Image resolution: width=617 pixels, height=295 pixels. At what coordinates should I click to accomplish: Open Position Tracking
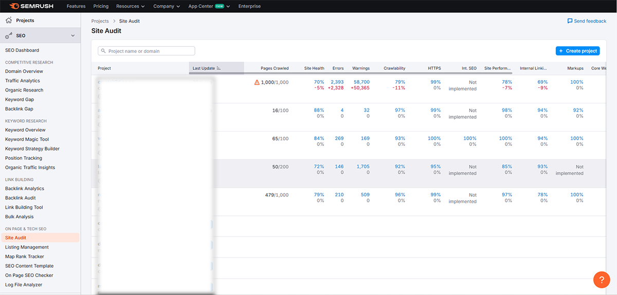point(24,158)
